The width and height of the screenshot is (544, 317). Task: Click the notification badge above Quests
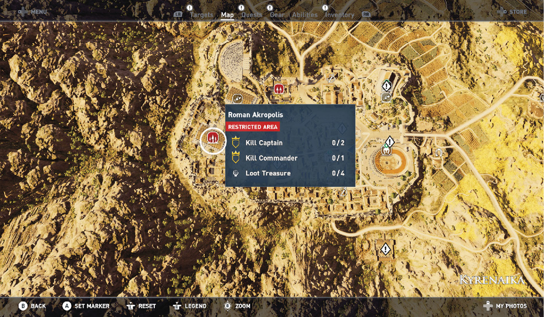(241, 8)
